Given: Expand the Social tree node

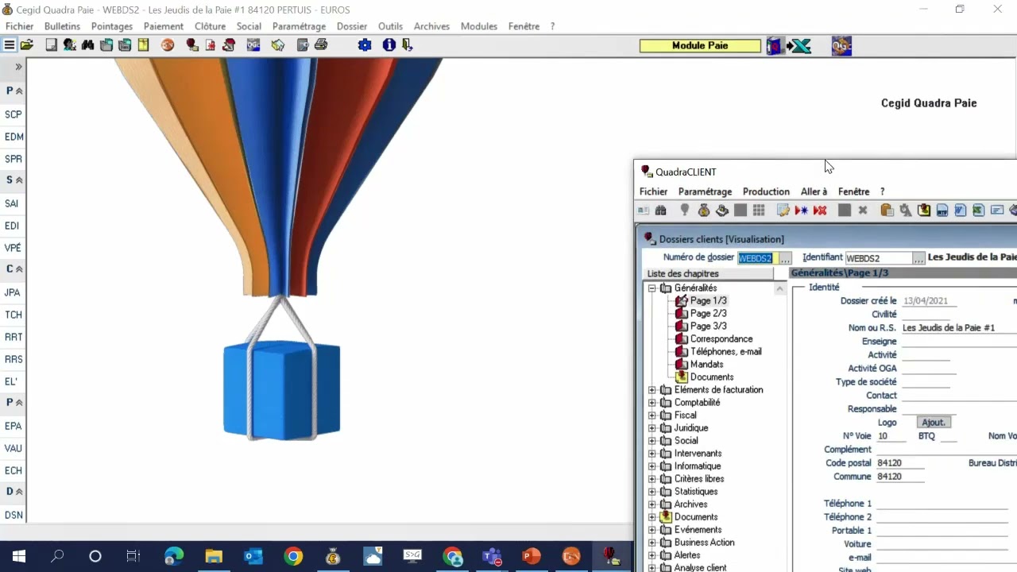Looking at the screenshot, I should 652,441.
